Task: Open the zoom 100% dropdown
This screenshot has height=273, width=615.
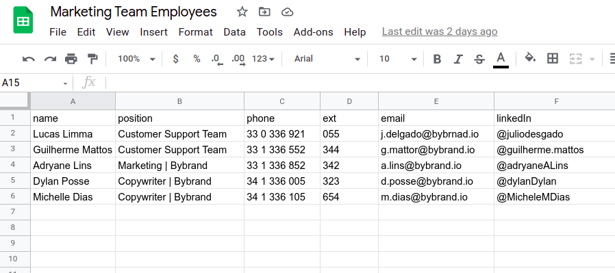Action: click(136, 59)
